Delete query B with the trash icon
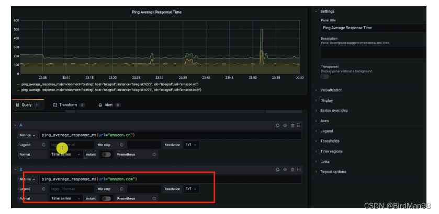Screen dimensions: 439x214 pos(292,169)
